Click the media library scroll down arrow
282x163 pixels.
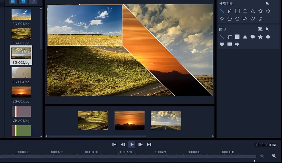coord(41,136)
